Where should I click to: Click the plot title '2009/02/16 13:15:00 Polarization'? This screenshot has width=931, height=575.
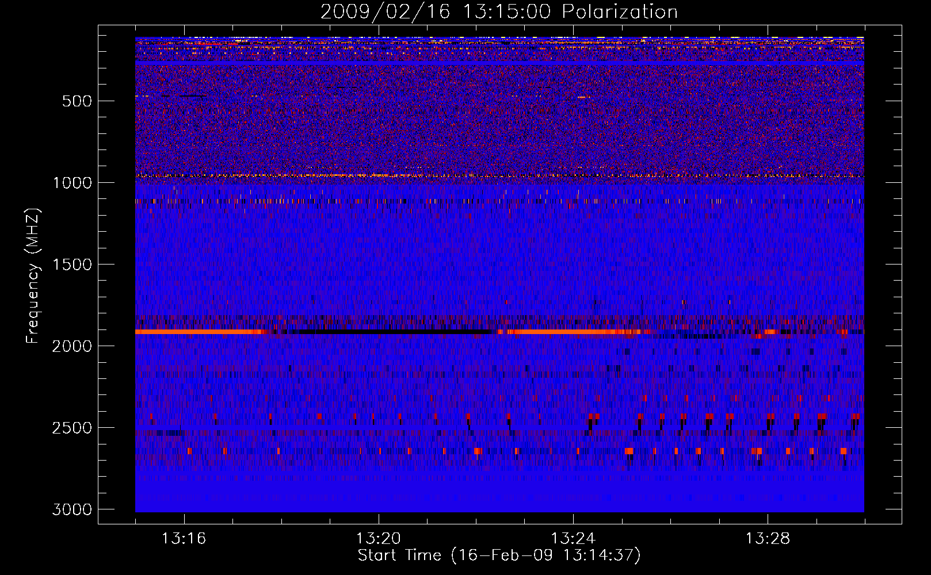499,11
